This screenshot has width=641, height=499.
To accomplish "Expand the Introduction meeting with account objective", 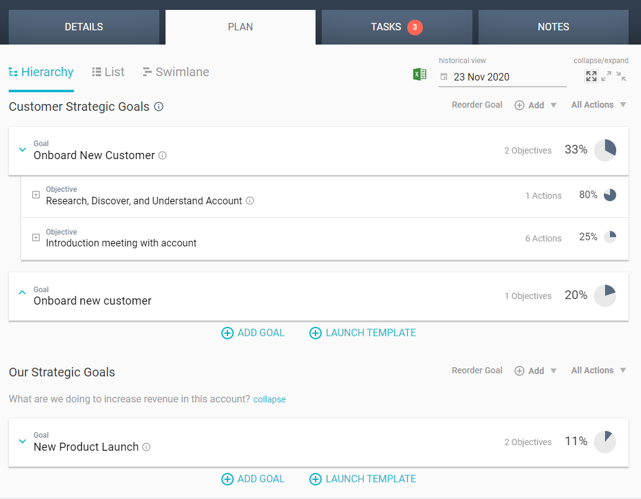I will coord(36,238).
